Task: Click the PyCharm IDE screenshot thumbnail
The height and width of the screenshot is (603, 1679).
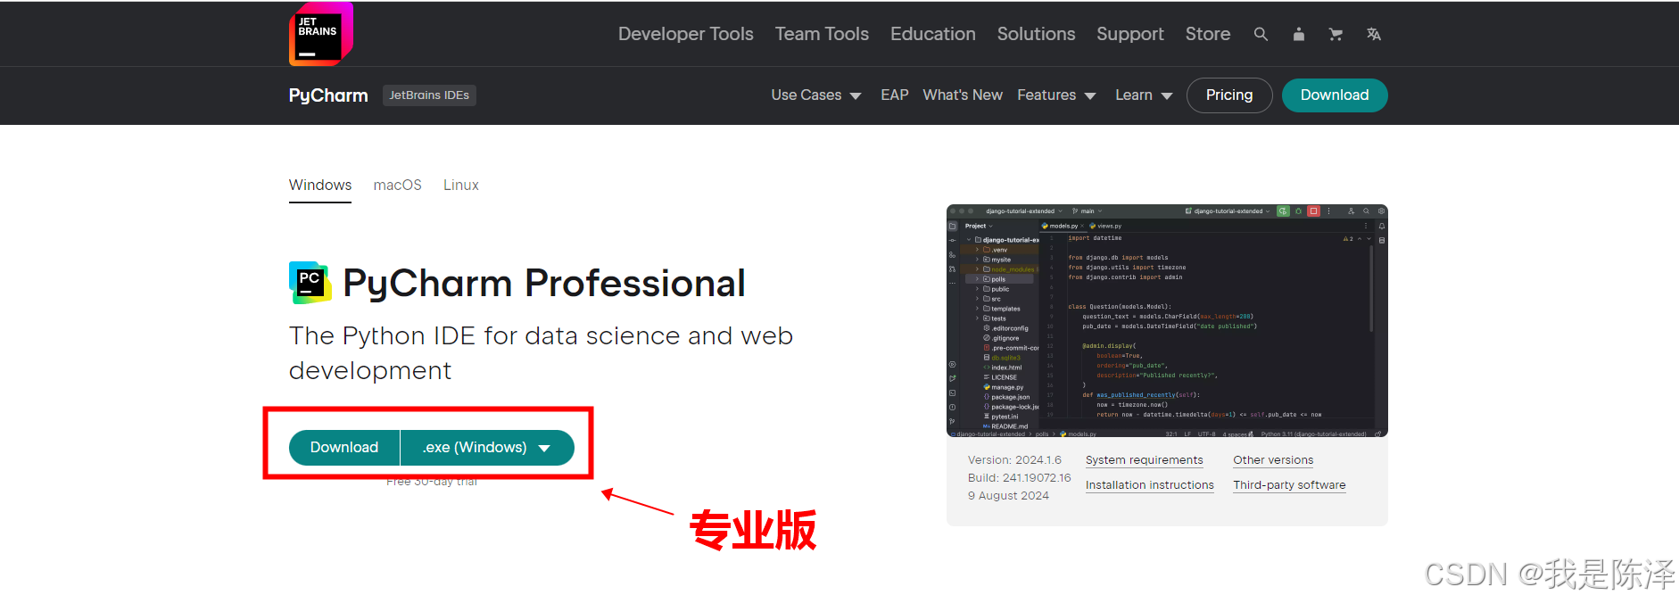Action: pos(1167,321)
